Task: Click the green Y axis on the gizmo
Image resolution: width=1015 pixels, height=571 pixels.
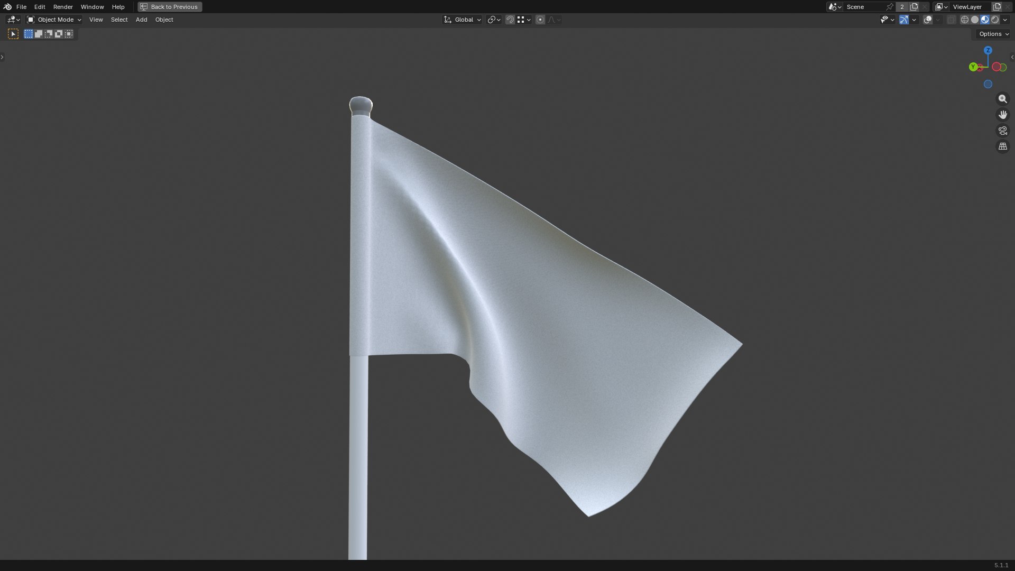Action: (x=973, y=67)
